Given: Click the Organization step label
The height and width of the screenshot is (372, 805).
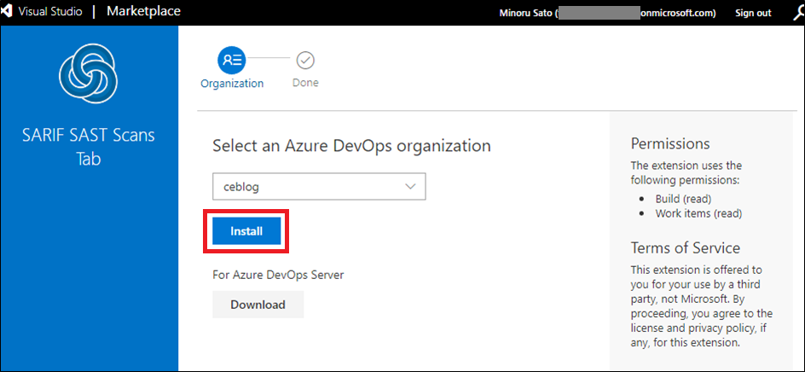Looking at the screenshot, I should coord(232,84).
